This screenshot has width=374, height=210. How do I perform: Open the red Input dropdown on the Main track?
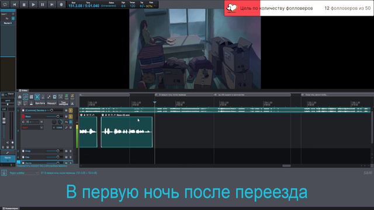tap(33, 128)
